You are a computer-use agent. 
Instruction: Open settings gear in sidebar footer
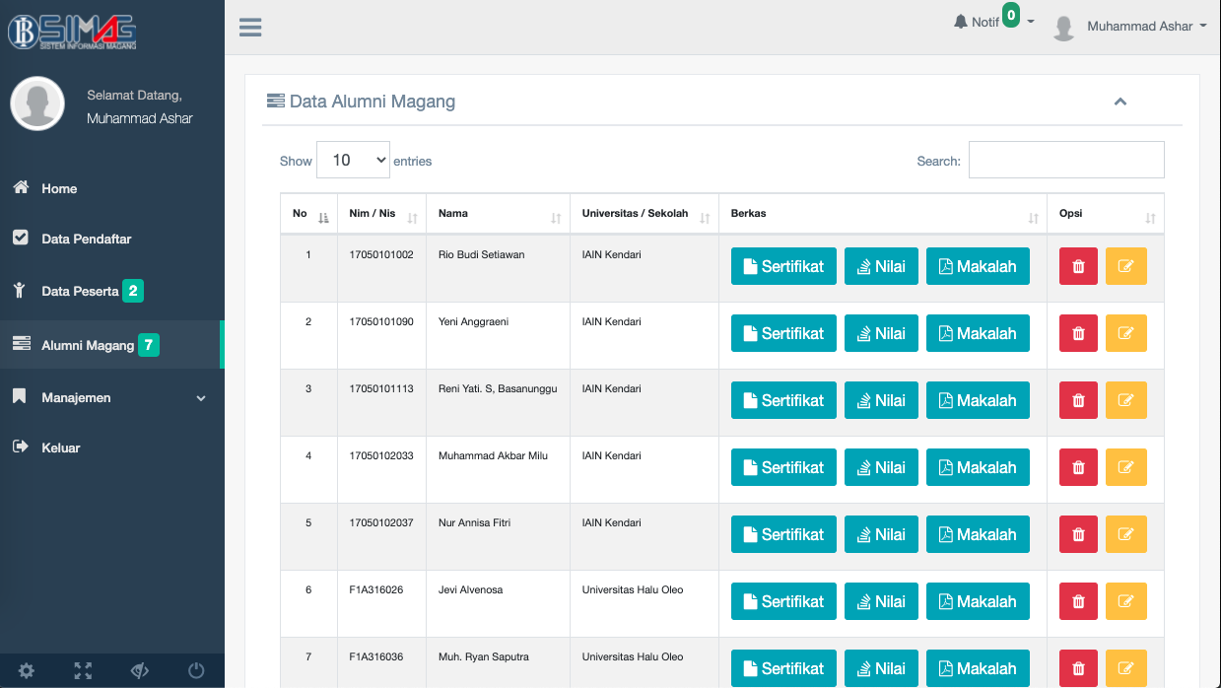click(x=27, y=671)
